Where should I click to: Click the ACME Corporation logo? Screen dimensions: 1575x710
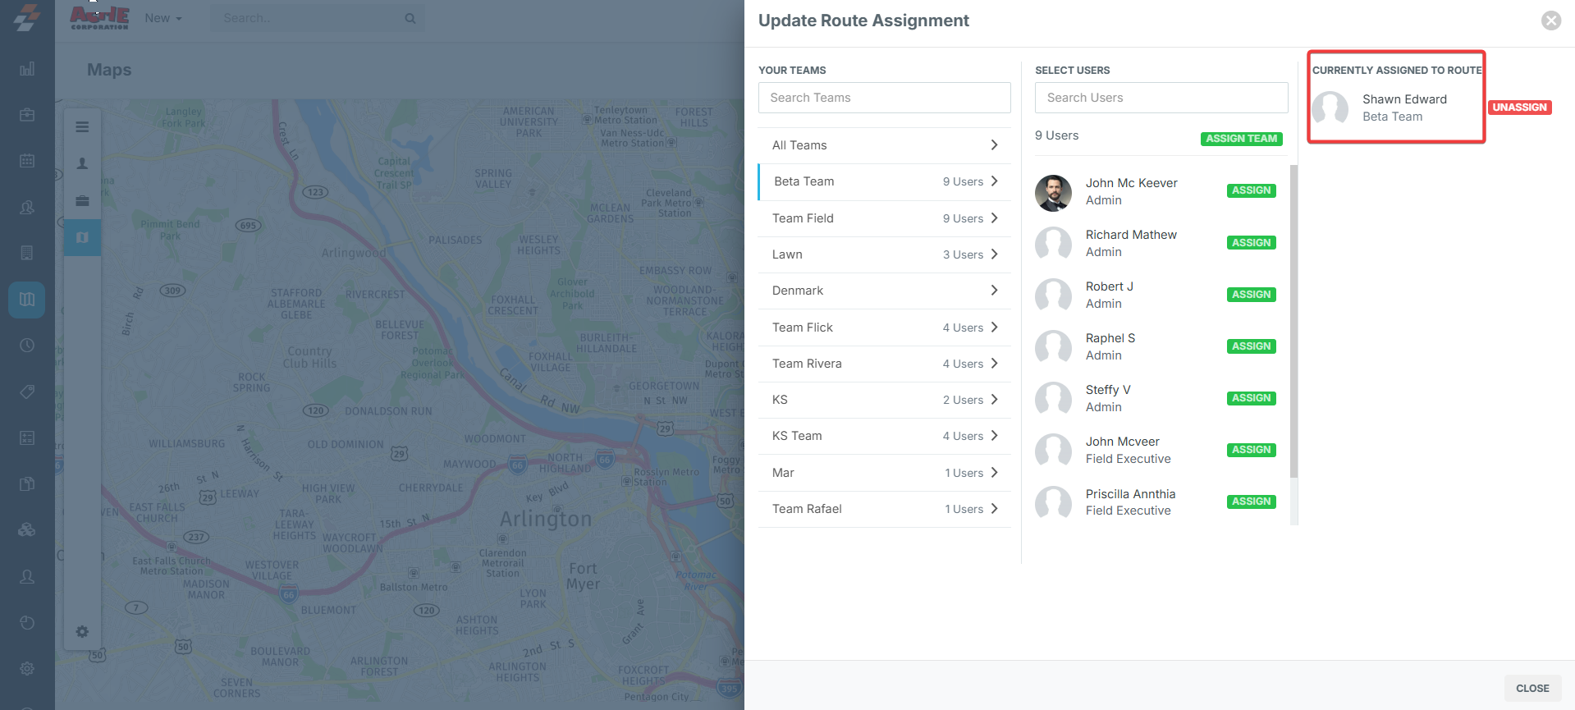click(99, 17)
